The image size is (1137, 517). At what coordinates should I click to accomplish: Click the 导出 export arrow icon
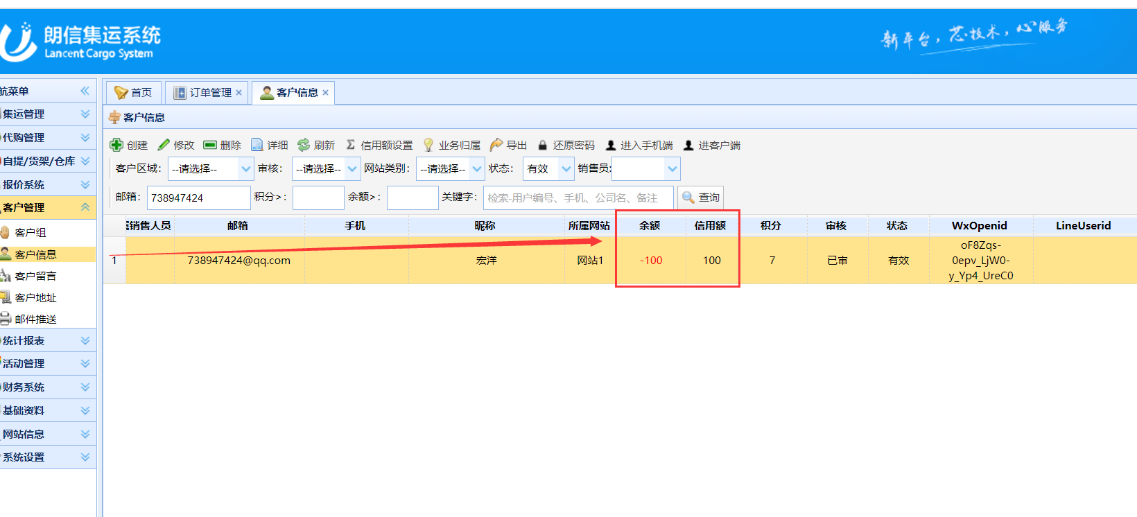(x=496, y=145)
